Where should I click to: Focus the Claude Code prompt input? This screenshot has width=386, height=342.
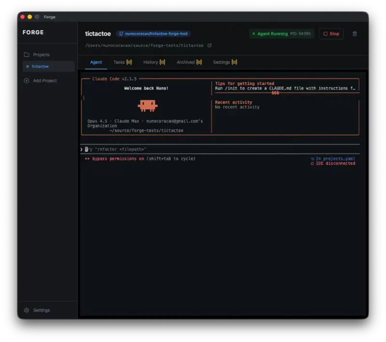pyautogui.click(x=221, y=149)
